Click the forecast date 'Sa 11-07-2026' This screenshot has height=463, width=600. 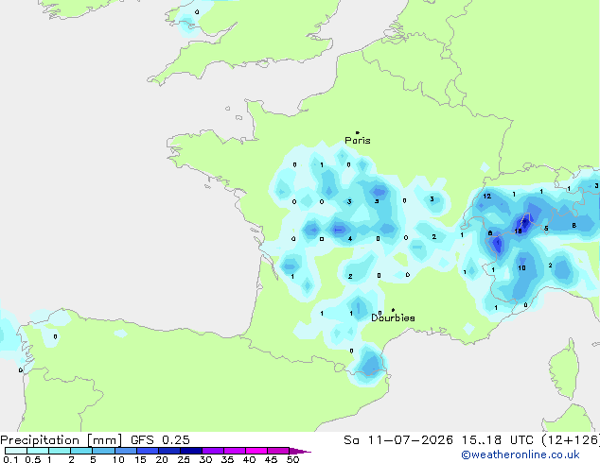coord(398,440)
